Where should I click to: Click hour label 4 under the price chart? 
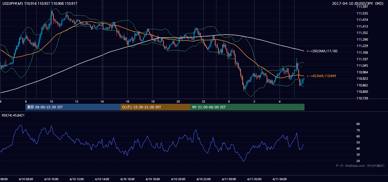[280, 102]
